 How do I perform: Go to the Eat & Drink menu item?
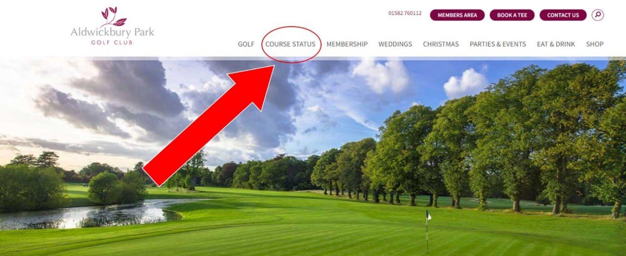556,44
